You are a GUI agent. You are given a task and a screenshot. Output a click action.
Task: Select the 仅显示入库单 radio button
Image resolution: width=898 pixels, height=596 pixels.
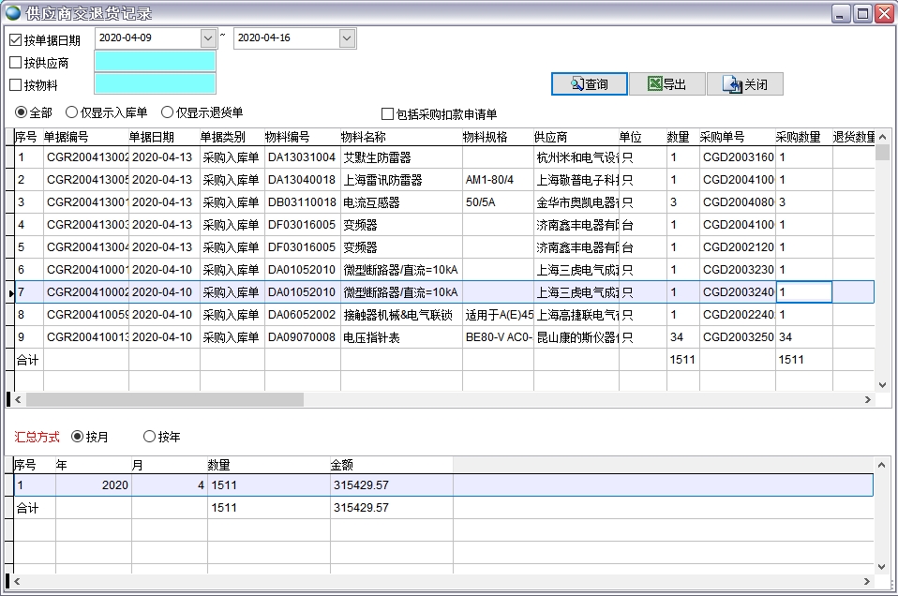pyautogui.click(x=72, y=112)
